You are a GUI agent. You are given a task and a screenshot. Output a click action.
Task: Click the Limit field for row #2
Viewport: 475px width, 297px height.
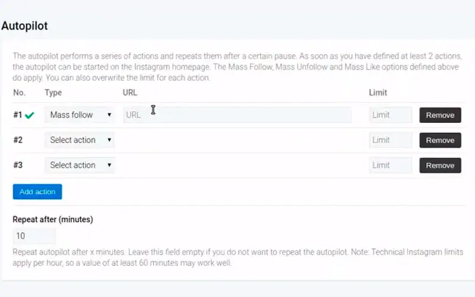[x=390, y=140]
